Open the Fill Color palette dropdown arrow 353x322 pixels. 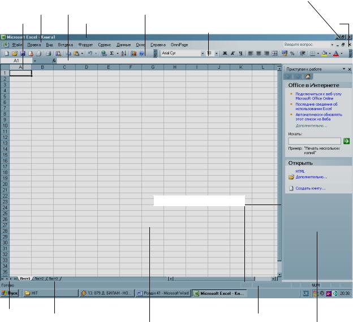pyautogui.click(x=330, y=54)
